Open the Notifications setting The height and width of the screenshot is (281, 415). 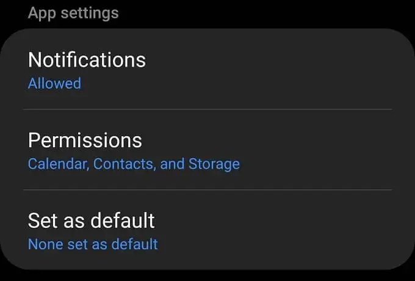coord(208,70)
